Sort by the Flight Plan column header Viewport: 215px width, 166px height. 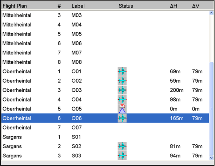pyautogui.click(x=15, y=6)
